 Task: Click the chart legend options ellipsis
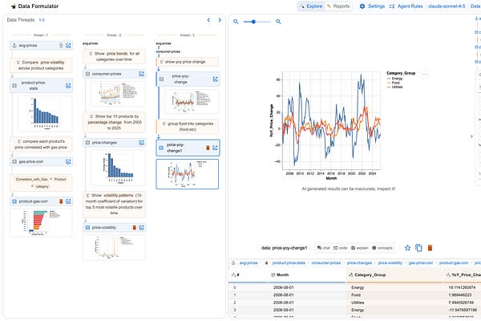(x=425, y=74)
